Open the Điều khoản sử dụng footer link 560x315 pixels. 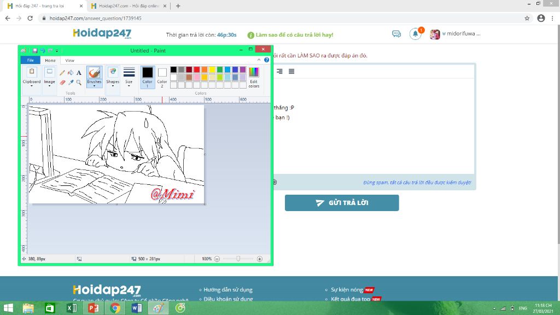point(228,299)
